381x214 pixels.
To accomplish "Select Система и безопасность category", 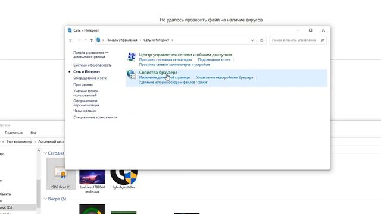I will click(x=92, y=65).
